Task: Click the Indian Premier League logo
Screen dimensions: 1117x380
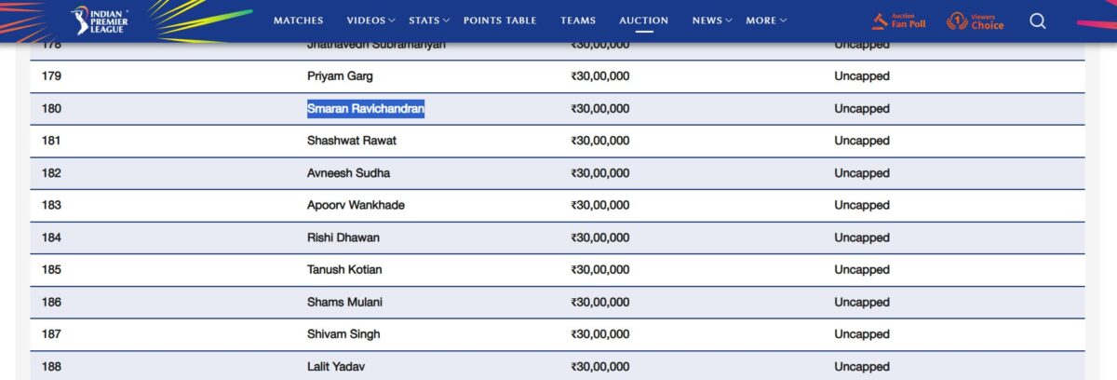Action: 100,20
